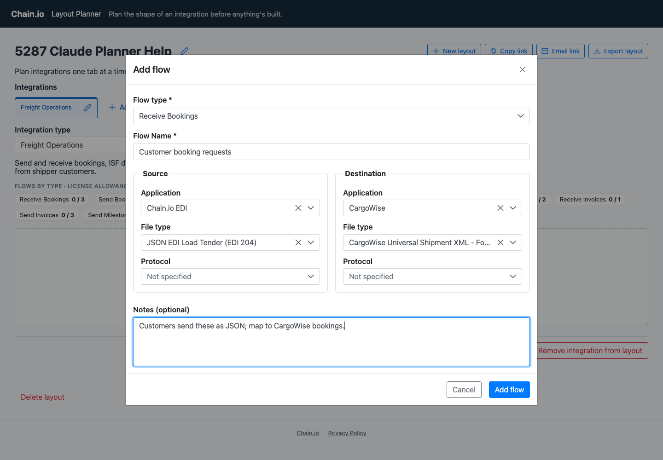Image resolution: width=663 pixels, height=460 pixels.
Task: Click Remove integration from layout button
Action: point(590,351)
